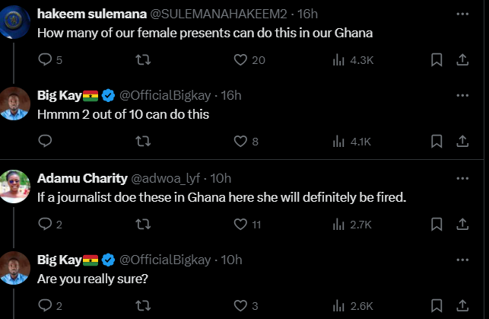Image resolution: width=489 pixels, height=319 pixels.
Task: Open more options on 'Are you really sure?' reply
Action: coord(462,260)
